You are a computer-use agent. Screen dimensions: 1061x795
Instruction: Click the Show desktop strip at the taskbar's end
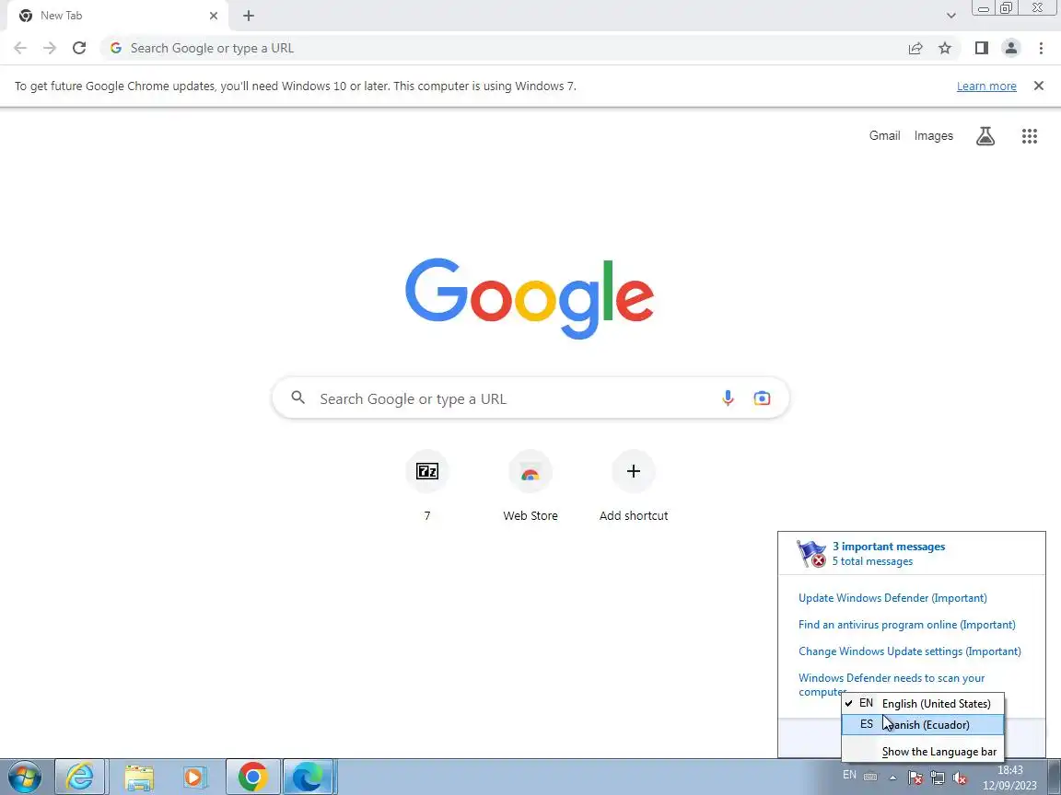click(1055, 778)
